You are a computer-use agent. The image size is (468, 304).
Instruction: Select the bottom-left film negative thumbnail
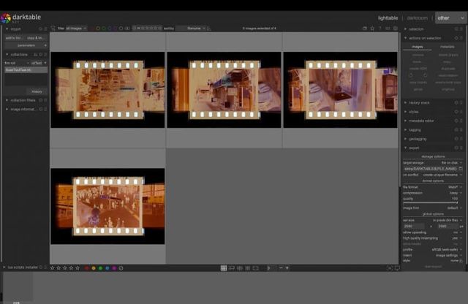tap(107, 206)
